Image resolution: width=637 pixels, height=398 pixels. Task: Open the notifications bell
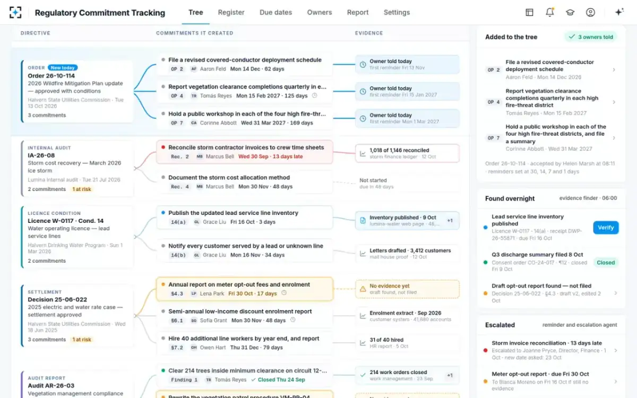pyautogui.click(x=550, y=12)
